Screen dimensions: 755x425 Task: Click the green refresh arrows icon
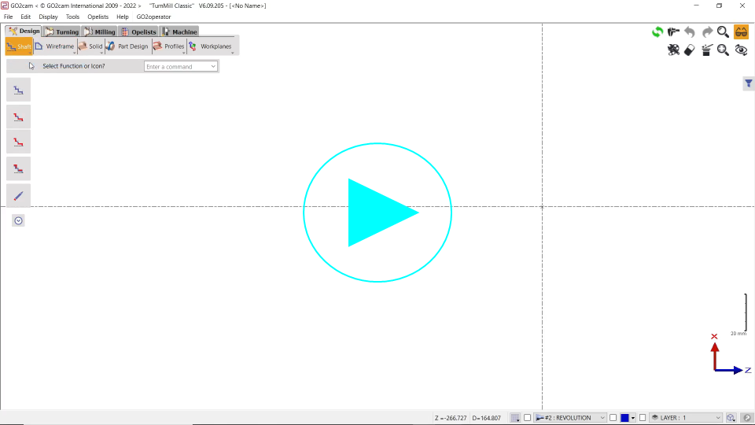(657, 32)
